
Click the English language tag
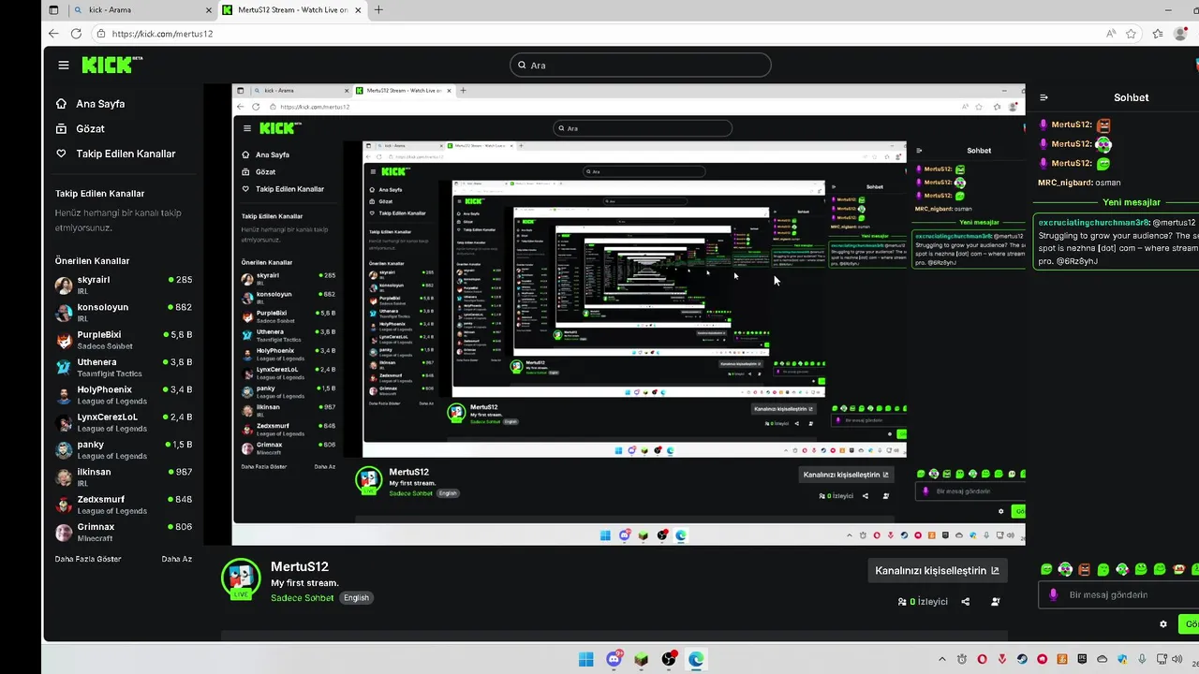click(356, 597)
